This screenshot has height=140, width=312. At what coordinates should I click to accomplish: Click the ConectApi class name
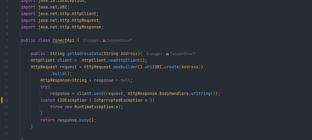point(63,41)
